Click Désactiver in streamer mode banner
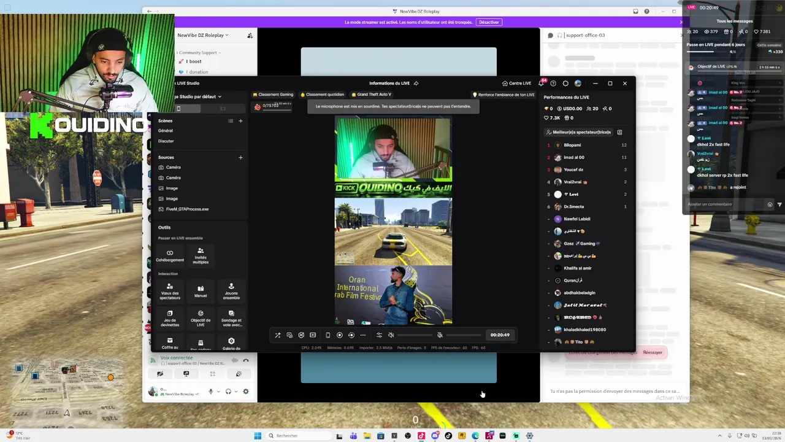The image size is (785, 442). point(489,22)
